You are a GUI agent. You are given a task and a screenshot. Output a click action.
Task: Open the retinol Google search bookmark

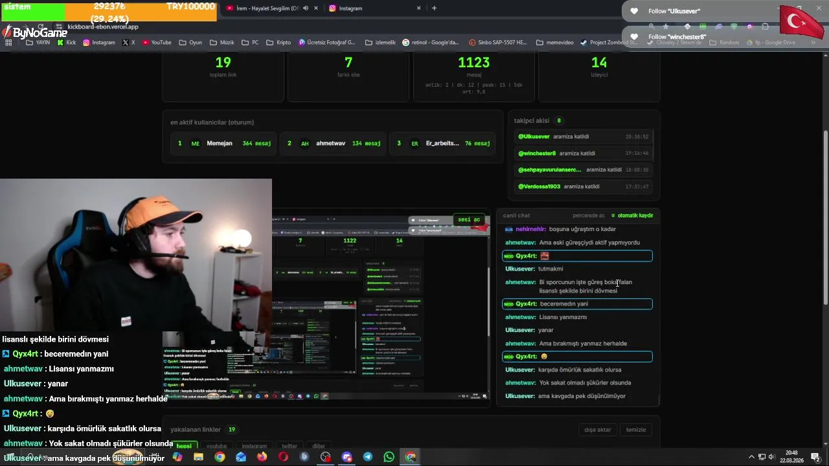[x=431, y=43]
